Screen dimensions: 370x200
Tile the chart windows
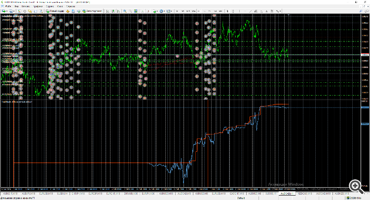point(136,11)
